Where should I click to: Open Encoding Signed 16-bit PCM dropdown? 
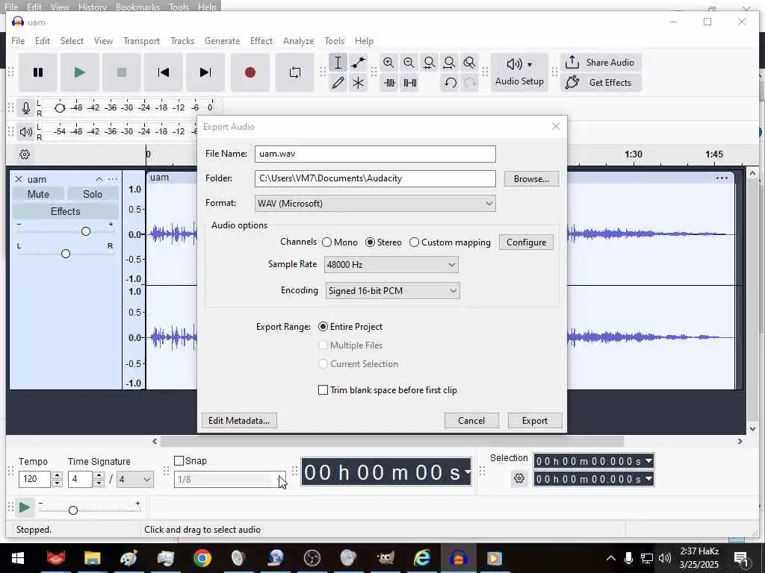(x=392, y=291)
